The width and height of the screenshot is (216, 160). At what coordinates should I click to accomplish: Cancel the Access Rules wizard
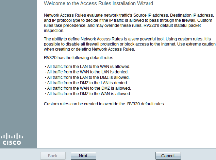click(168, 156)
